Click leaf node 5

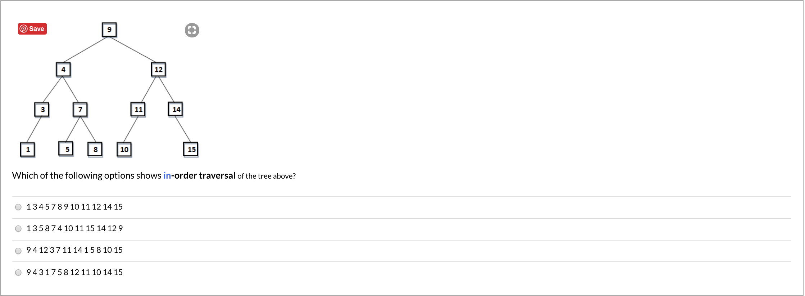pyautogui.click(x=66, y=149)
